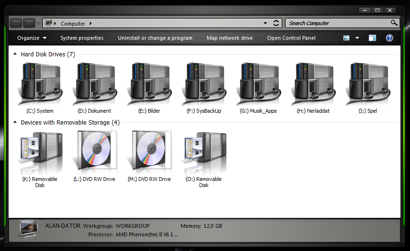The width and height of the screenshot is (410, 251).
Task: Select the (M:) DVD RW Drive icon
Action: (150, 152)
